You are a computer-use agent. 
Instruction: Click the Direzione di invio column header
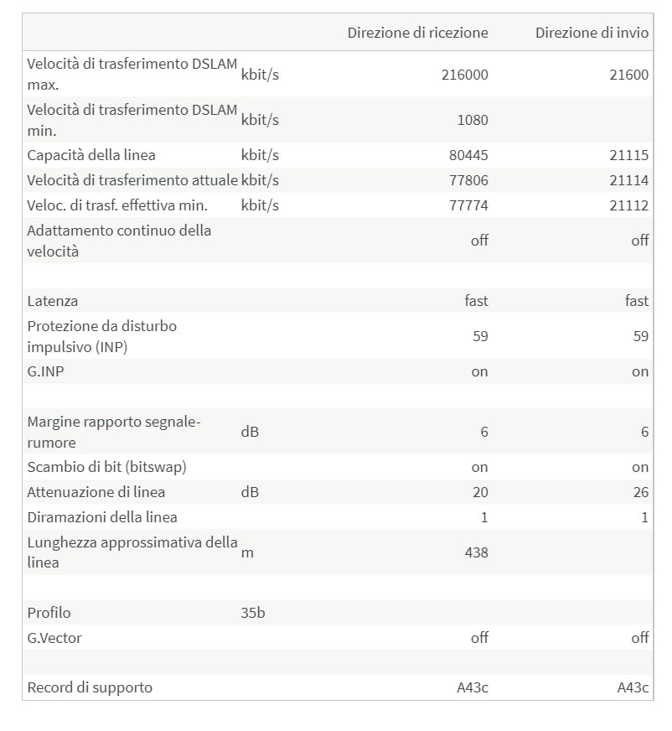(592, 33)
